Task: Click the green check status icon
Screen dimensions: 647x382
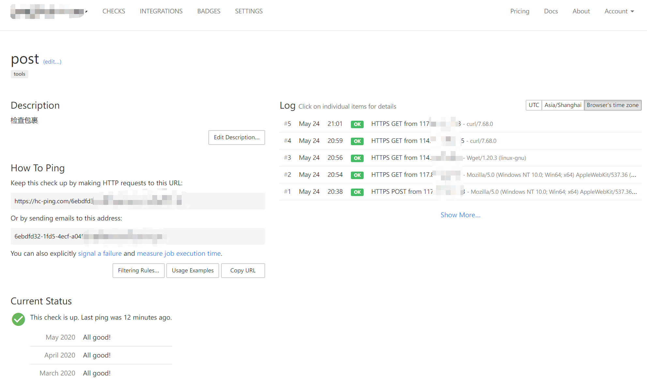Action: coord(18,319)
